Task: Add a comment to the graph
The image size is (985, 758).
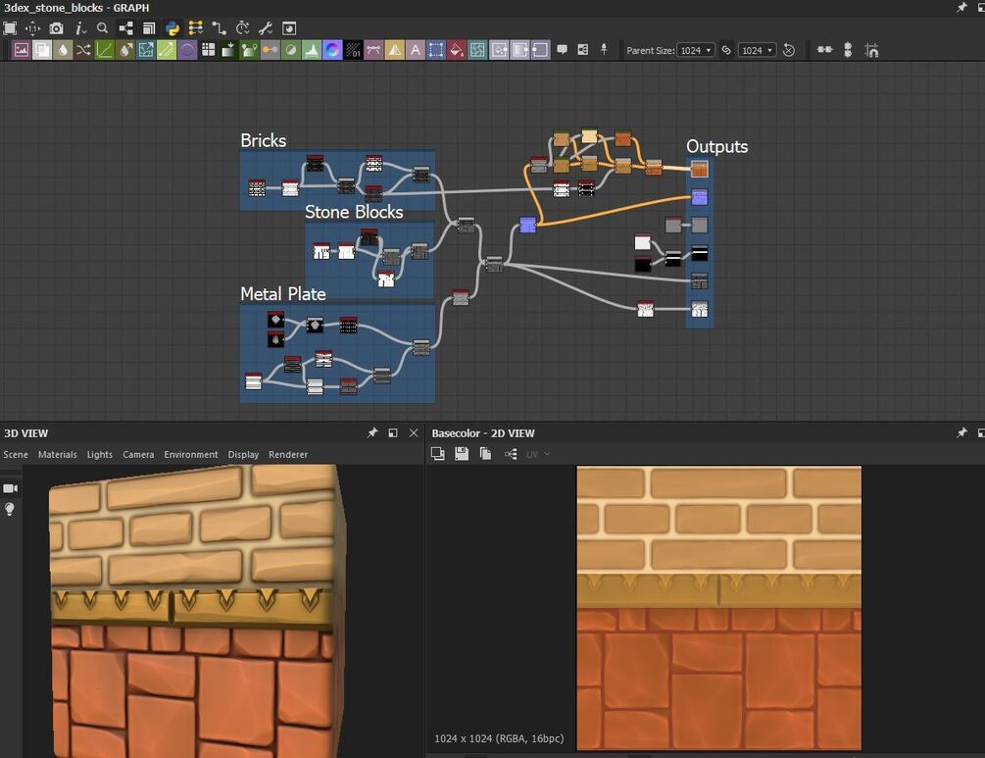Action: (x=563, y=50)
